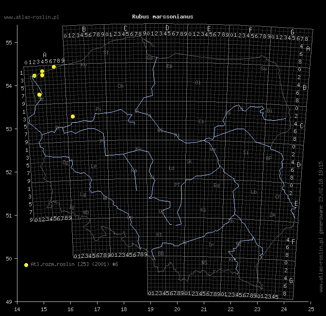Select the westernmost yellow occurrence dot
Screen dimensions: 326x316
click(34, 76)
